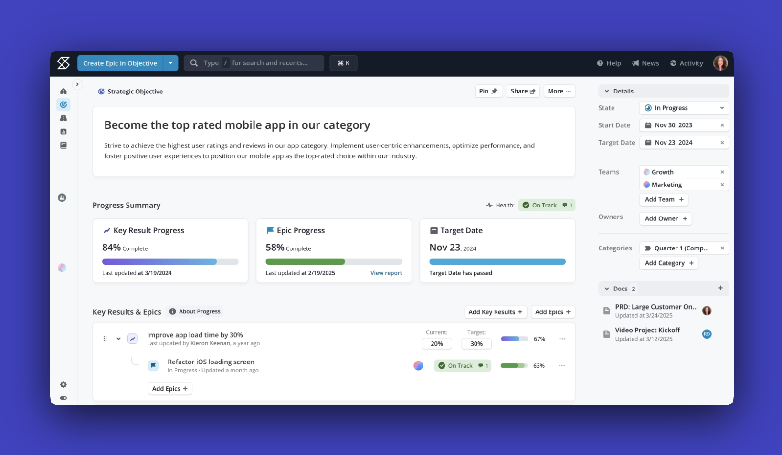Viewport: 782px width, 455px height.
Task: Open the Create Epic dropdown arrow
Action: tap(170, 63)
